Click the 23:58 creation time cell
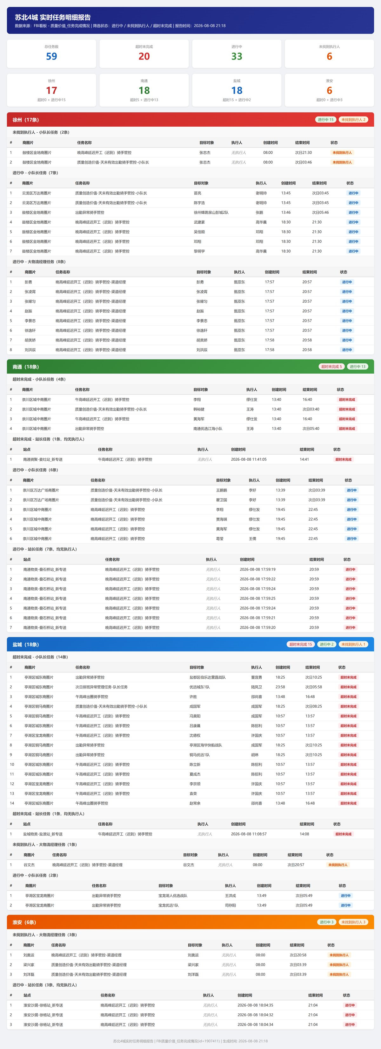The height and width of the screenshot is (1049, 381). pos(280,687)
